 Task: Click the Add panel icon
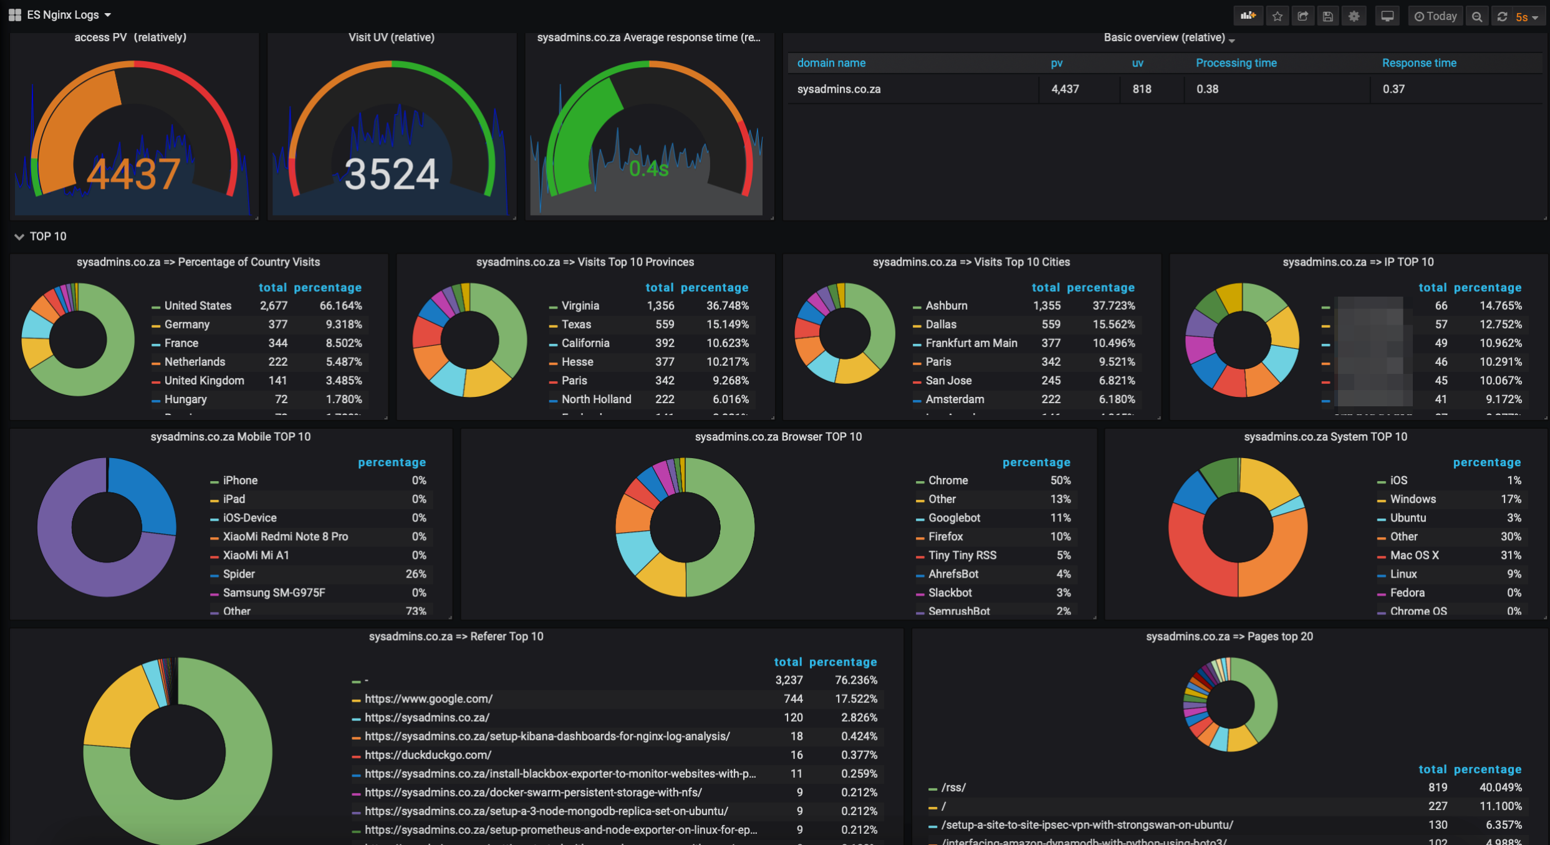click(1248, 16)
